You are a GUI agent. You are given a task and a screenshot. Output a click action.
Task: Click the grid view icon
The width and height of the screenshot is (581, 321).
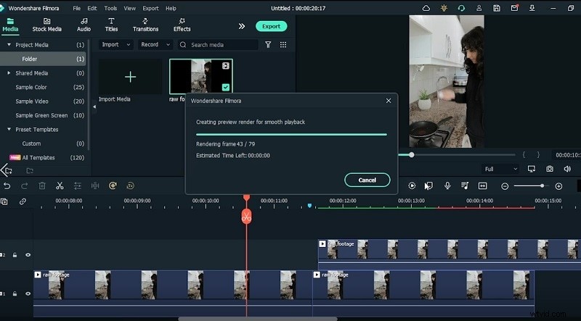point(283,45)
